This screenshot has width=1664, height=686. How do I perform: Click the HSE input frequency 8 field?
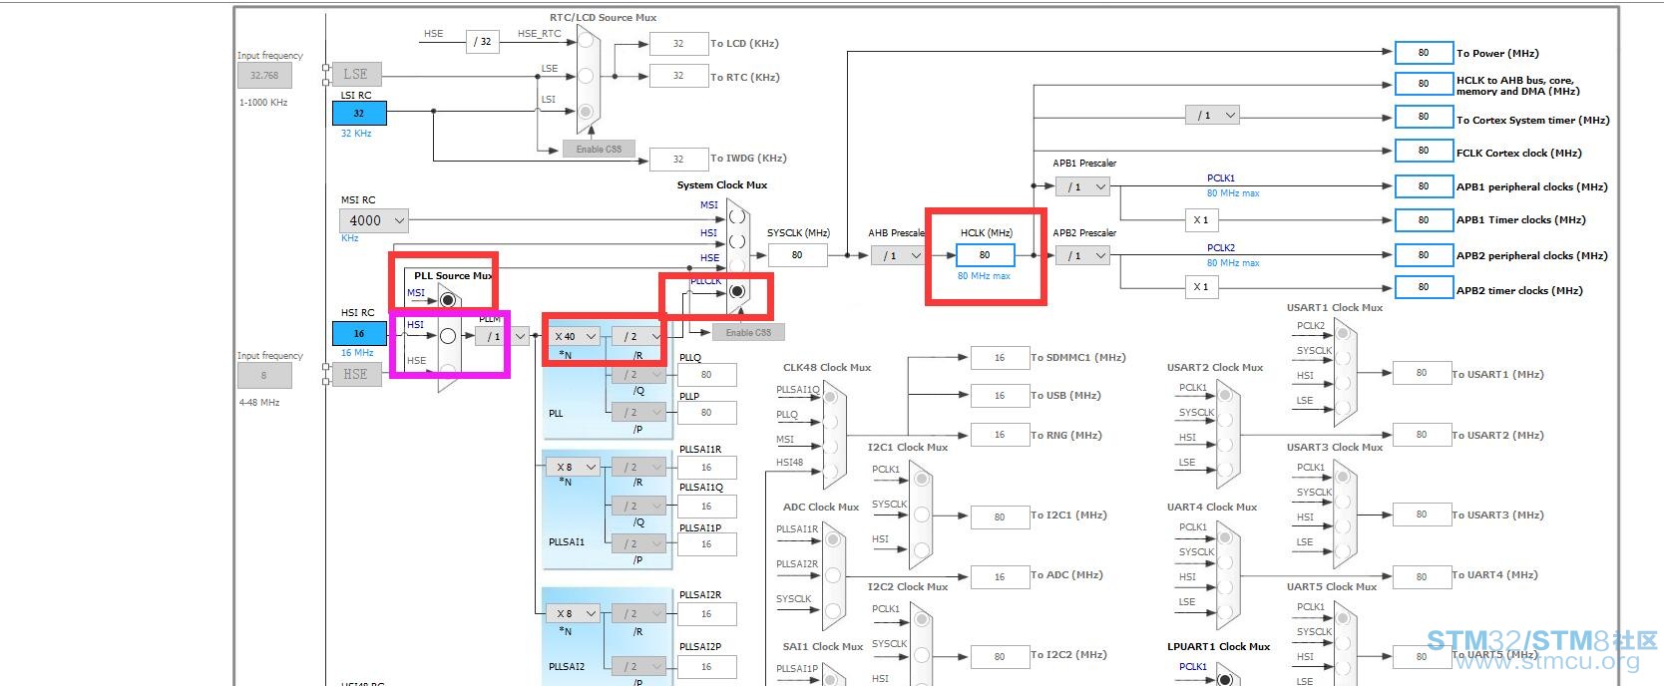point(264,376)
